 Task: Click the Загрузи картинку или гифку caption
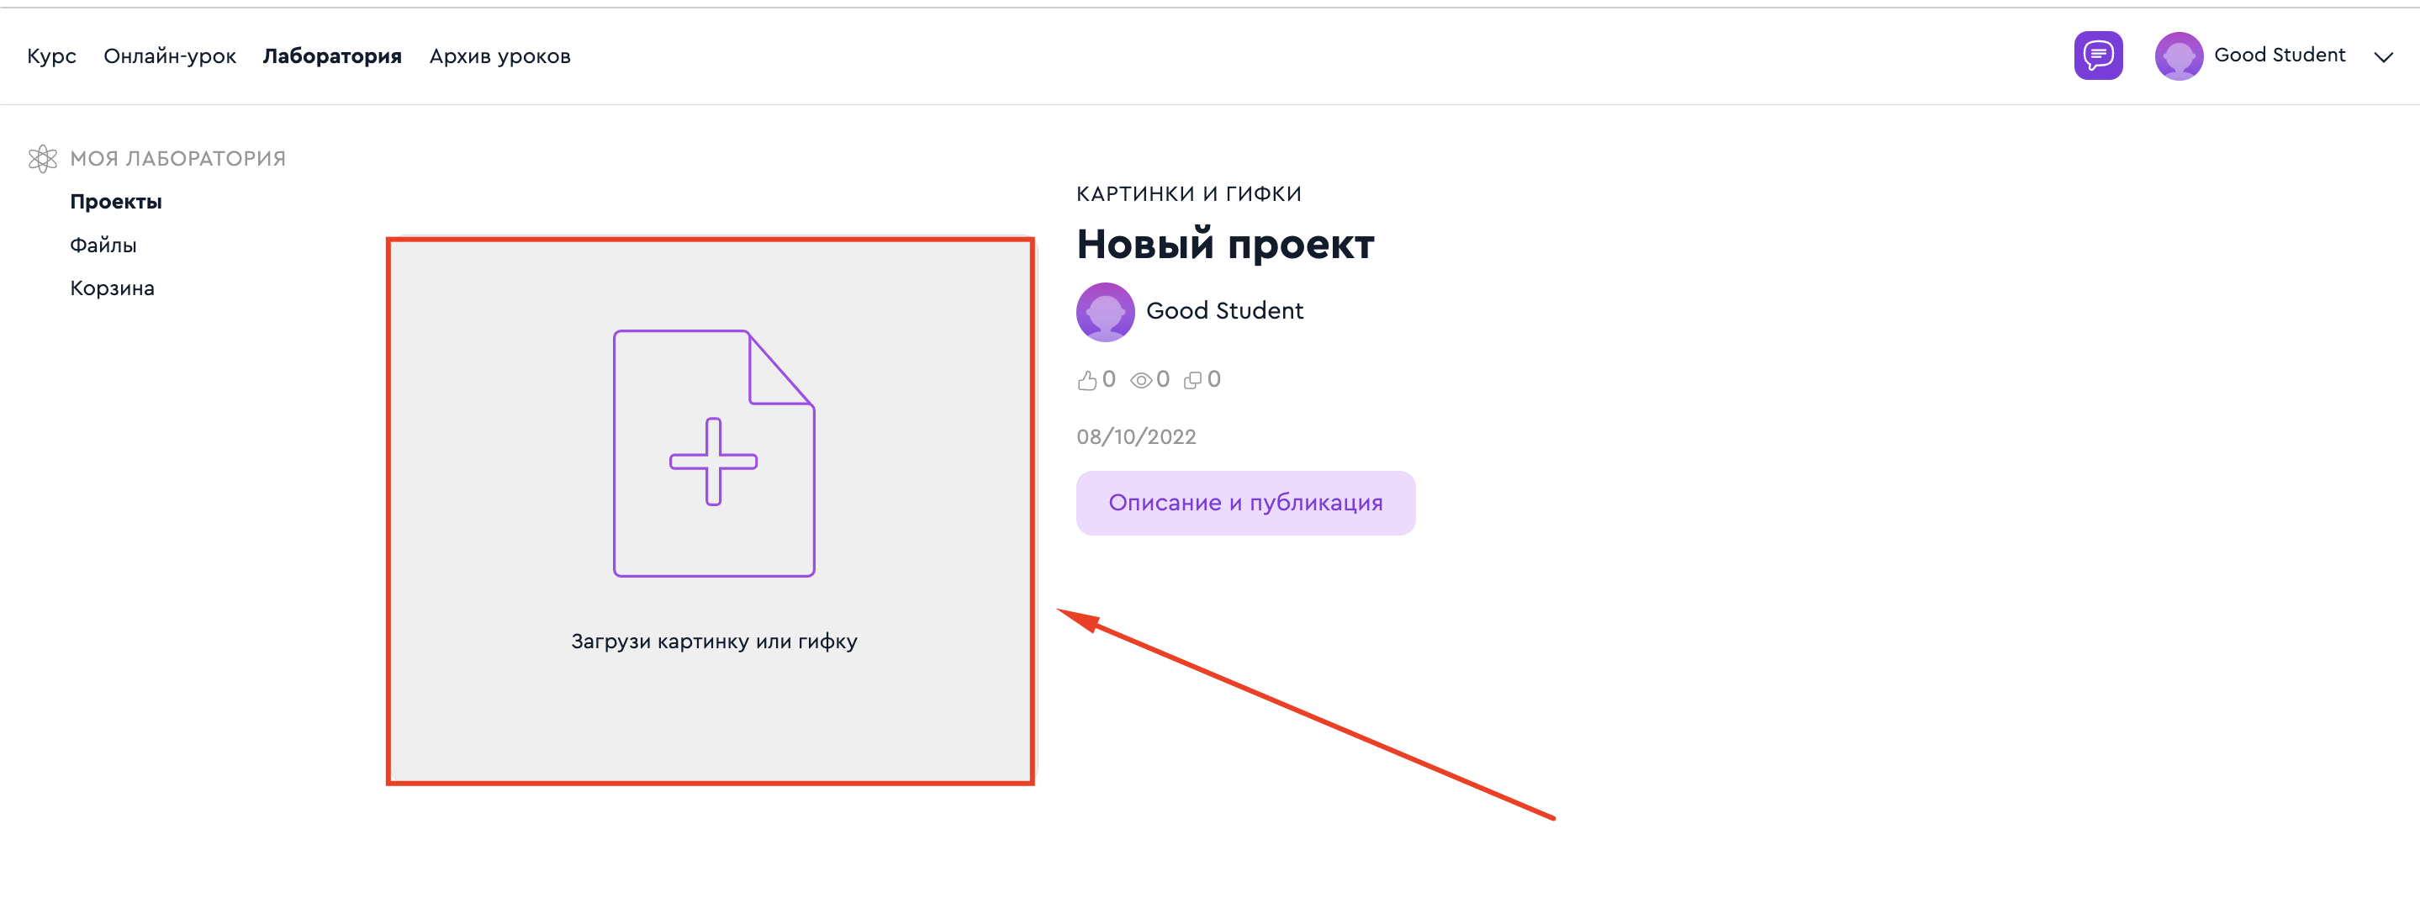pos(714,642)
